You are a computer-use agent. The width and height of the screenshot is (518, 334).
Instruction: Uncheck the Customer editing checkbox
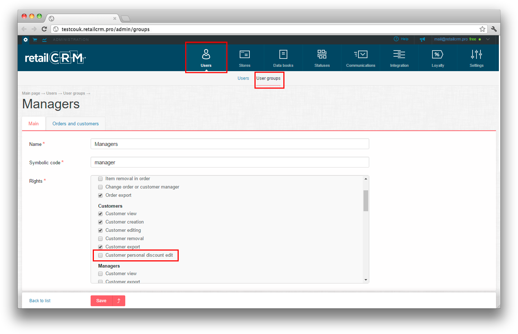pyautogui.click(x=100, y=230)
